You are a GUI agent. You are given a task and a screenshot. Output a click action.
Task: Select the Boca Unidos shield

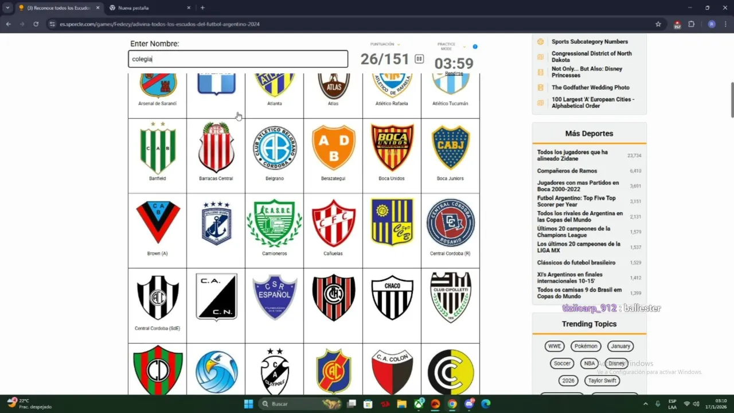click(x=392, y=148)
